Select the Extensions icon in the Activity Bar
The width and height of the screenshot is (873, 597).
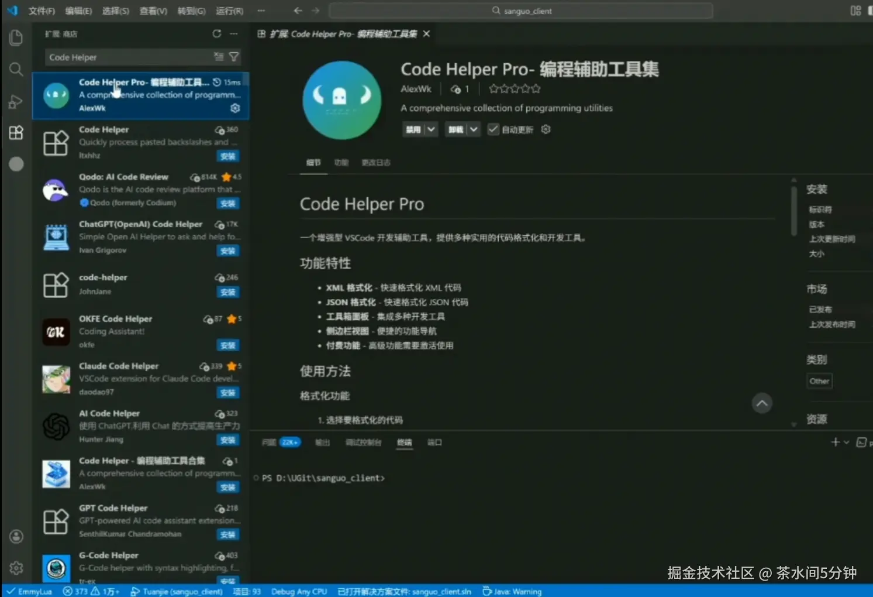click(x=16, y=132)
